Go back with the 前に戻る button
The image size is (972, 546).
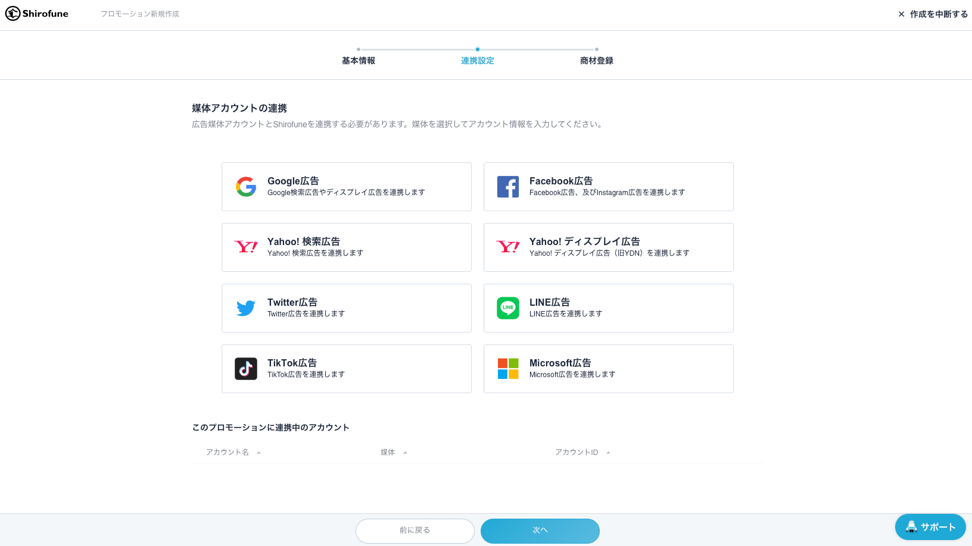click(415, 531)
